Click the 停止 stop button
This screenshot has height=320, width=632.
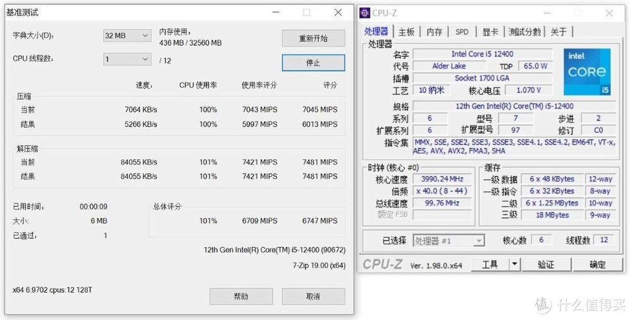click(x=313, y=63)
